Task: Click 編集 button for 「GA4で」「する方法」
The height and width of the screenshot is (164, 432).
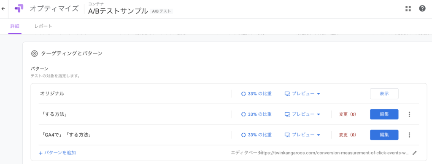Action: coord(384,135)
